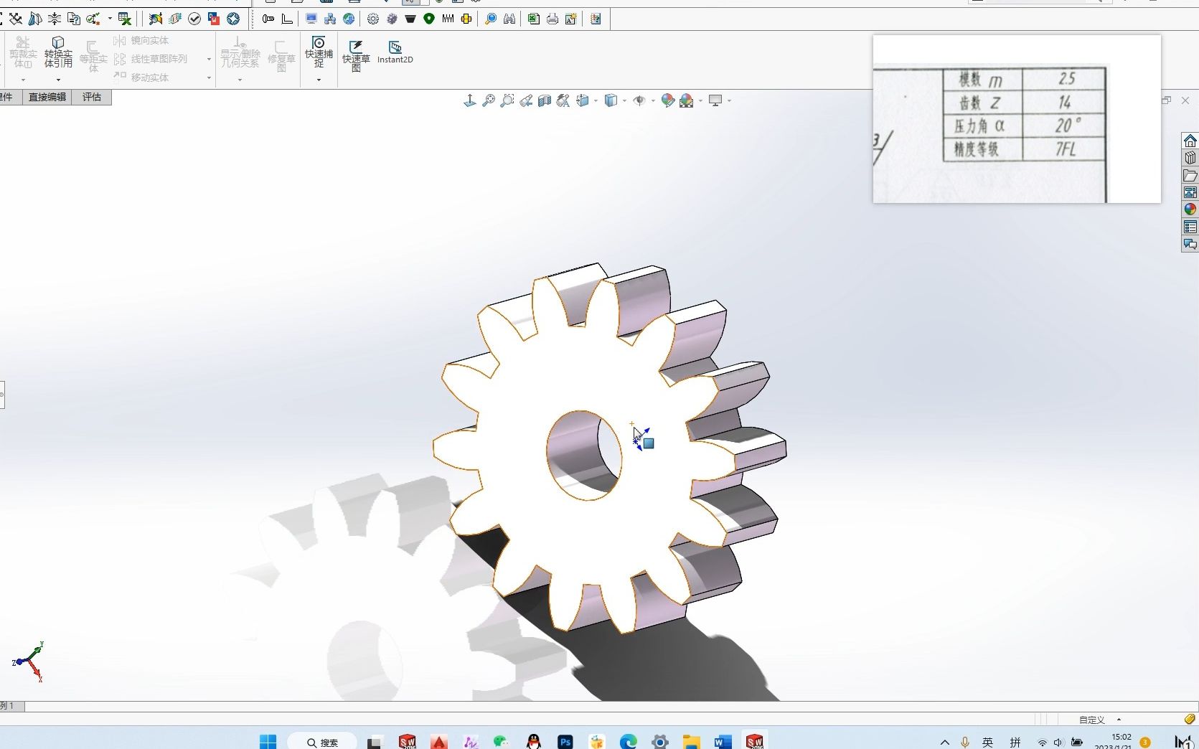This screenshot has height=749, width=1199.
Task: Click the 自定义 status bar button
Action: pyautogui.click(x=1091, y=720)
